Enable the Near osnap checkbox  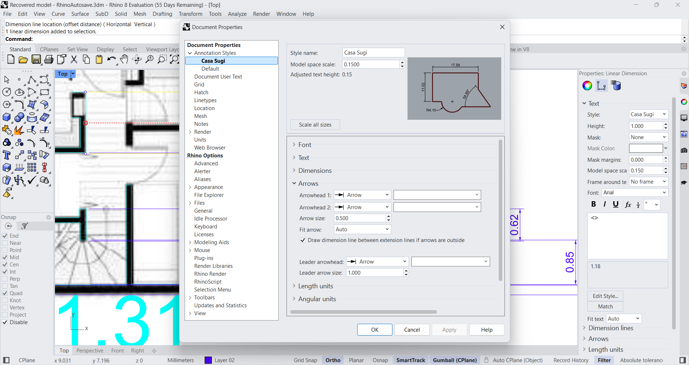(x=5, y=243)
